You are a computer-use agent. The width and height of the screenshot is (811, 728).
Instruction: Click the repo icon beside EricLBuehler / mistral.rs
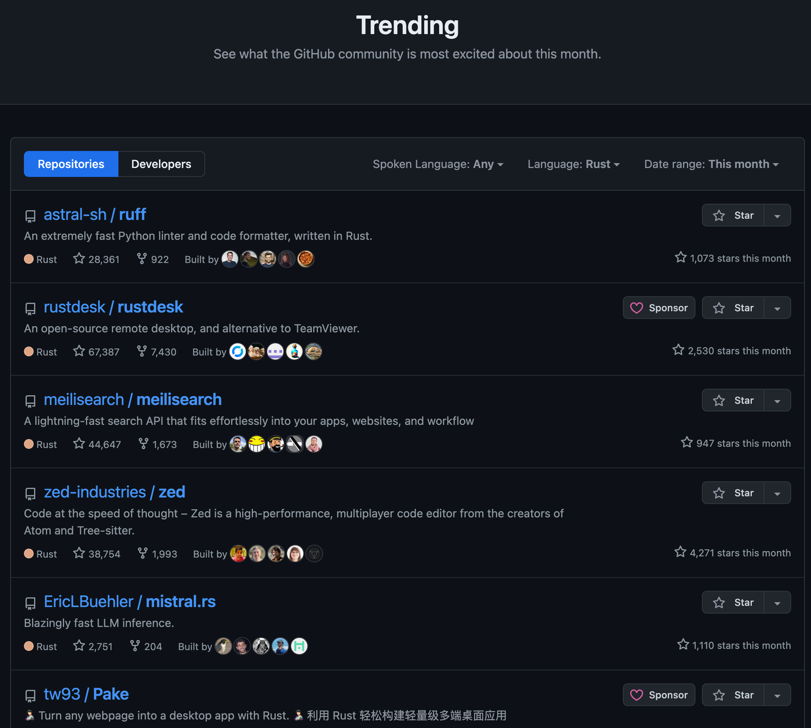tap(30, 603)
